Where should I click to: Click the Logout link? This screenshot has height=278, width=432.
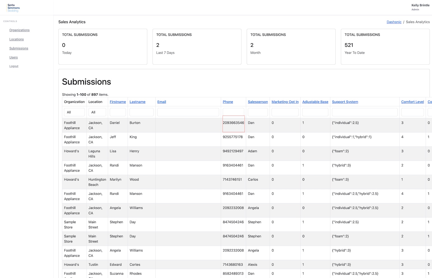pyautogui.click(x=14, y=66)
